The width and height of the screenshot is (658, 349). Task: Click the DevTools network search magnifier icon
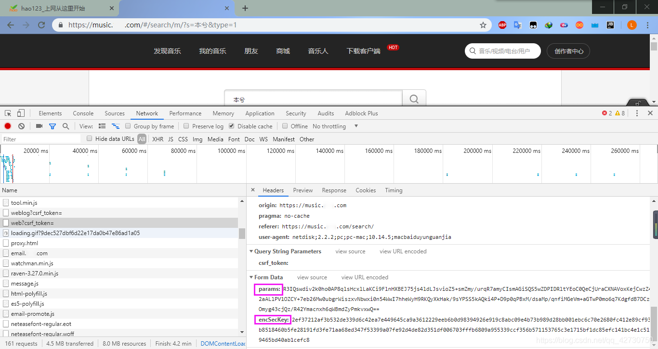coord(66,126)
